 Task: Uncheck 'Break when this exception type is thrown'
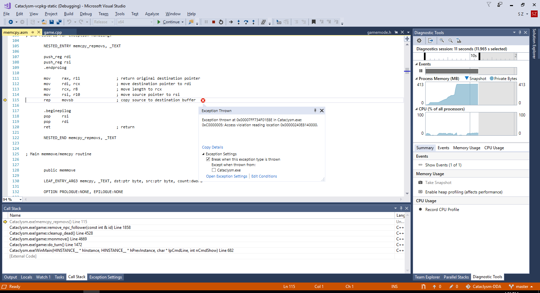pos(208,159)
